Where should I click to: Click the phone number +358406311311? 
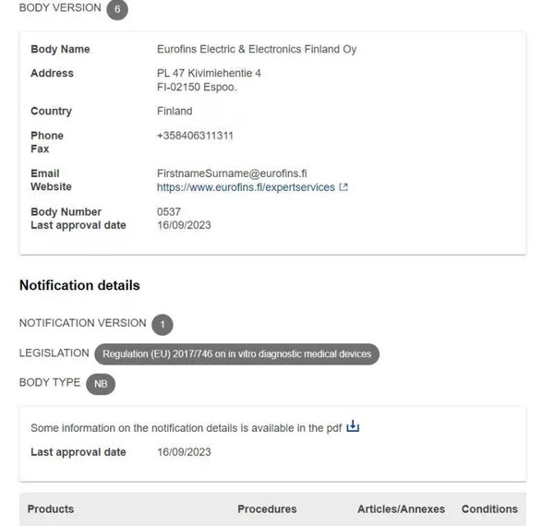(195, 136)
